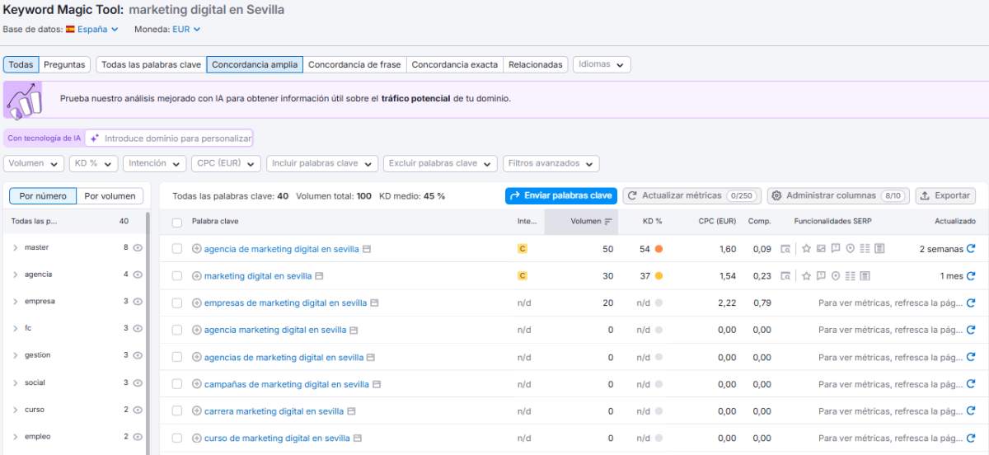This screenshot has height=455, width=989.
Task: Tick the checkbox for carrera marketing digital en sevilla
Action: [176, 411]
